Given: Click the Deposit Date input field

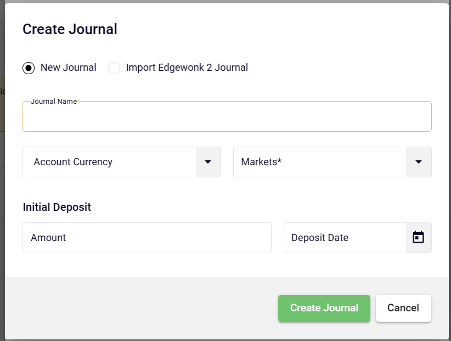Looking at the screenshot, I should 345,238.
